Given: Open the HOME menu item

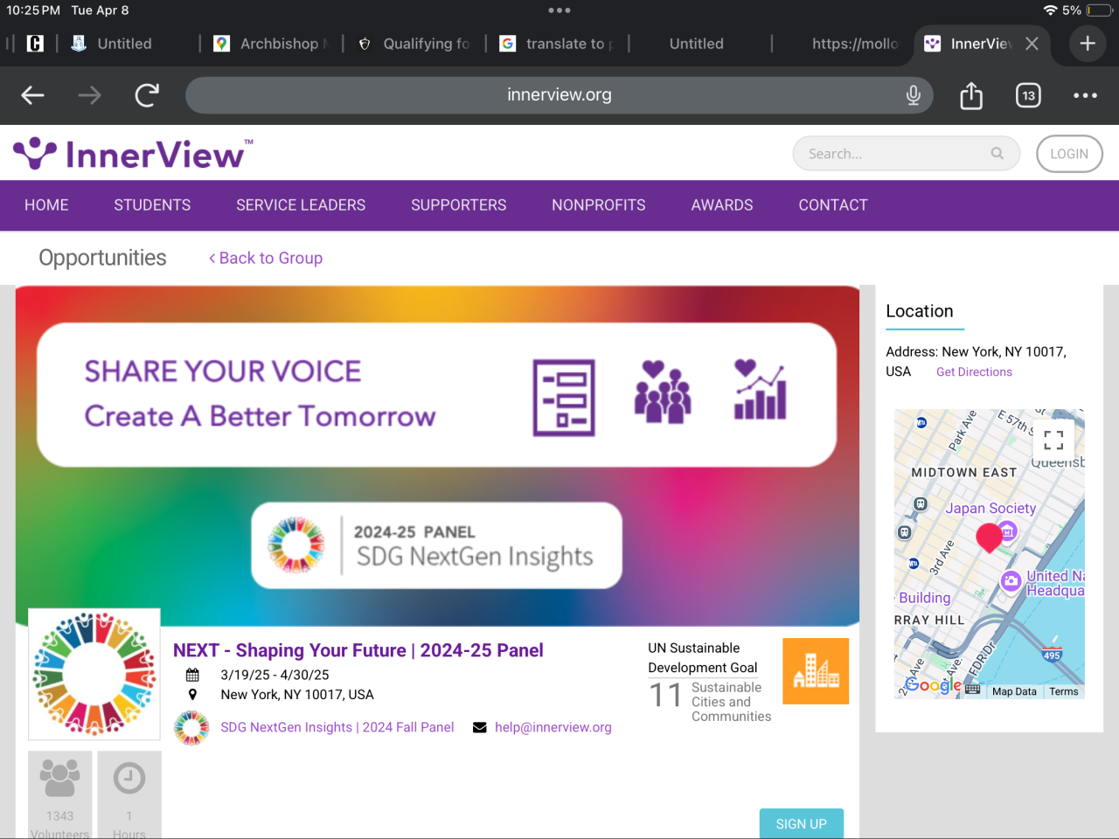Looking at the screenshot, I should click(46, 205).
